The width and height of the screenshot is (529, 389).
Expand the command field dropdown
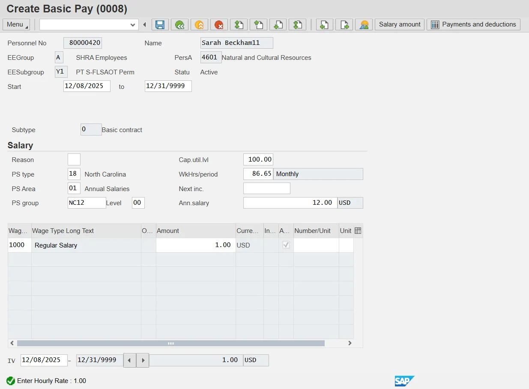pyautogui.click(x=133, y=25)
